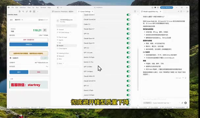This screenshot has height=118, width=200.
Task: Switch to the Cursor Settings tab
Action: (x=85, y=11)
